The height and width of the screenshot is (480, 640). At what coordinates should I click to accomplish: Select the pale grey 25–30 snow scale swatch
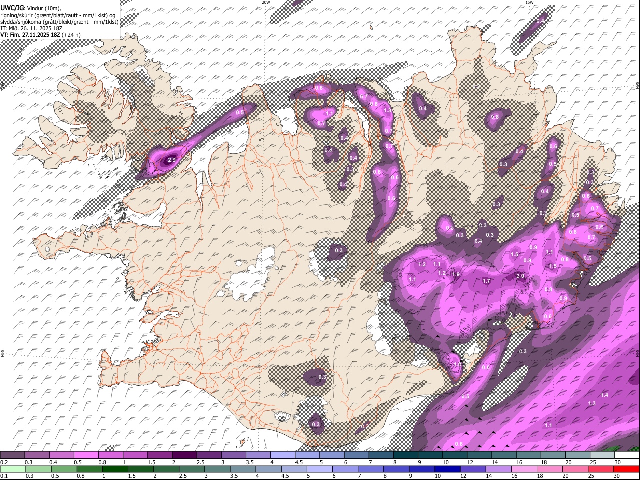[x=603, y=455]
